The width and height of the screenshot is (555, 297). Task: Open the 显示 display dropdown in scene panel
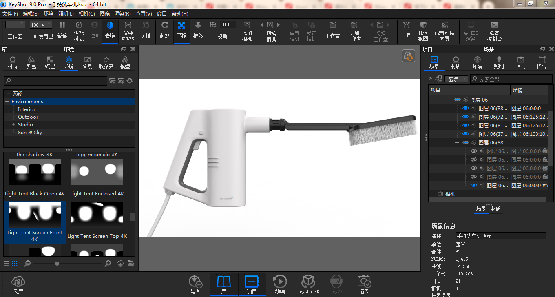[x=456, y=79]
